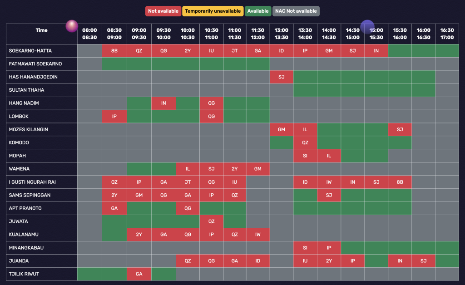Click the pink sphere marker beside the Time header
This screenshot has width=465, height=285.
72,26
